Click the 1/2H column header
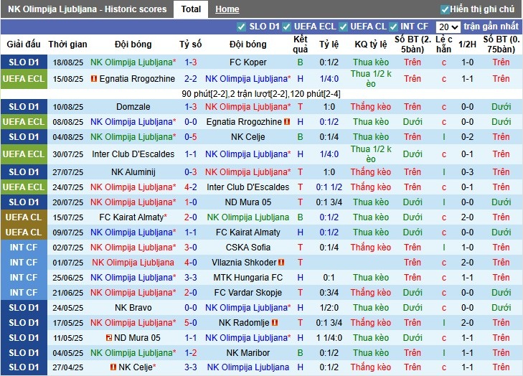Image resolution: width=523 pixels, height=376 pixels. coord(467,44)
